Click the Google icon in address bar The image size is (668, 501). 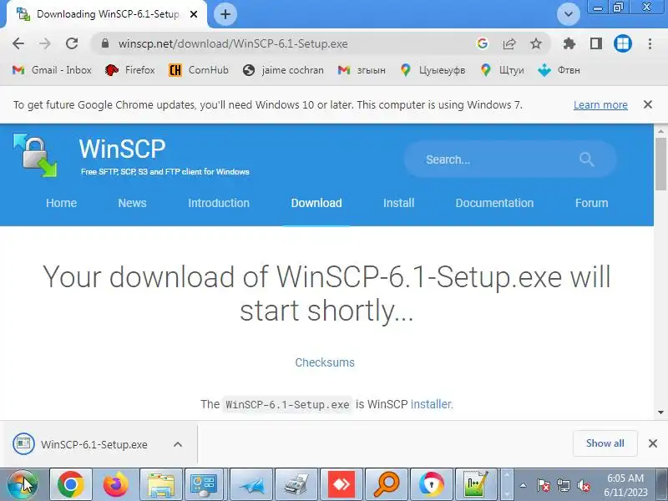(483, 43)
